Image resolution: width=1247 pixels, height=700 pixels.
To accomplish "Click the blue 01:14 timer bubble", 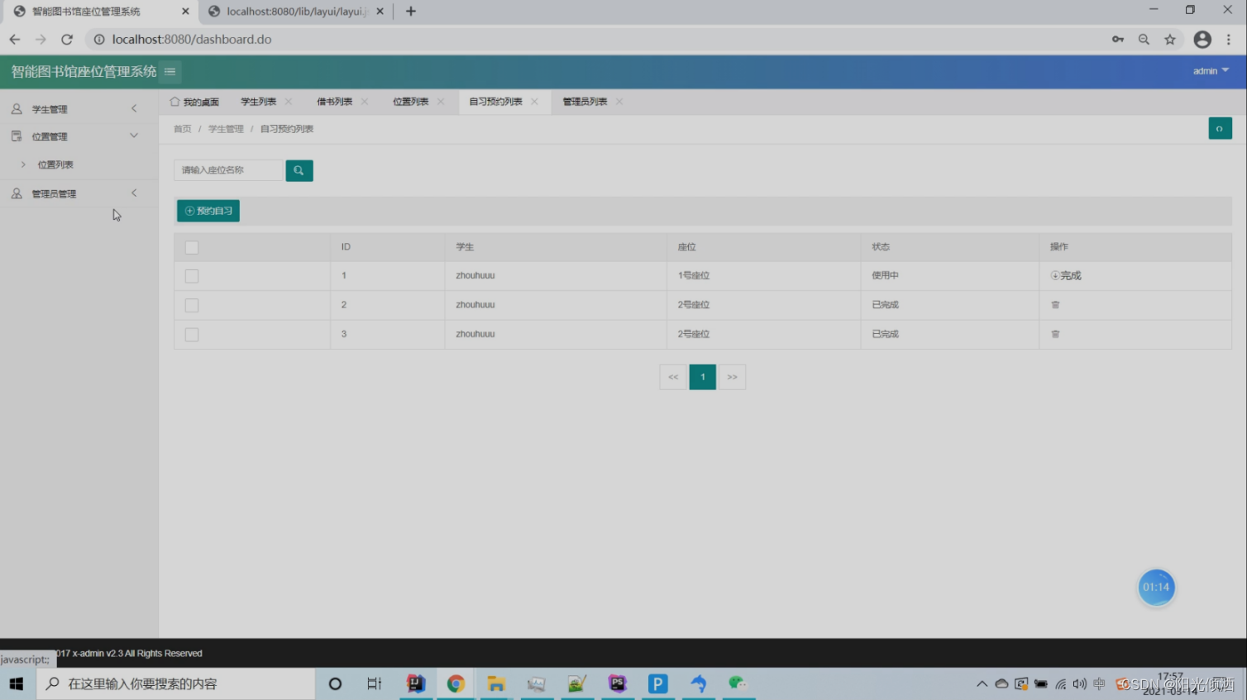I will point(1156,588).
